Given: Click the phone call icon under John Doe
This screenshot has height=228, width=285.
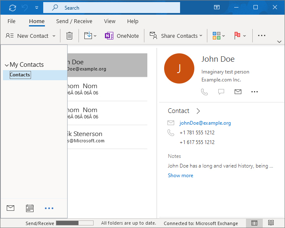Looking at the screenshot, I should point(204,92).
